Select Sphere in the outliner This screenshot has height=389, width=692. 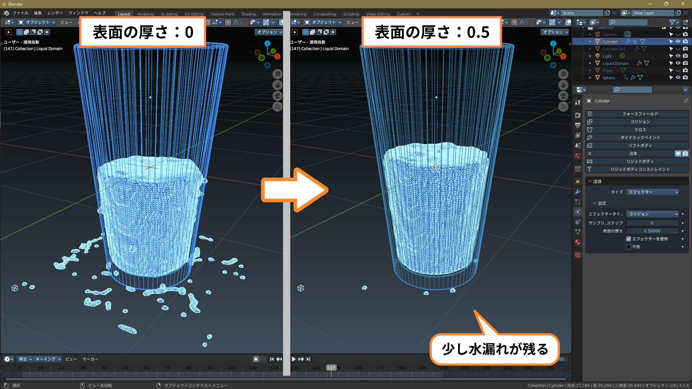(x=609, y=78)
